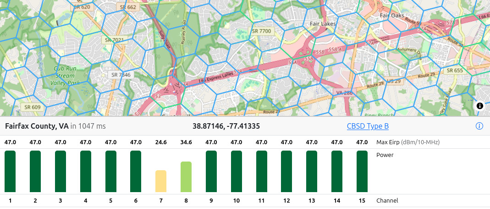Click the SR 655 road shield on map
The image size is (490, 209).
(455, 70)
